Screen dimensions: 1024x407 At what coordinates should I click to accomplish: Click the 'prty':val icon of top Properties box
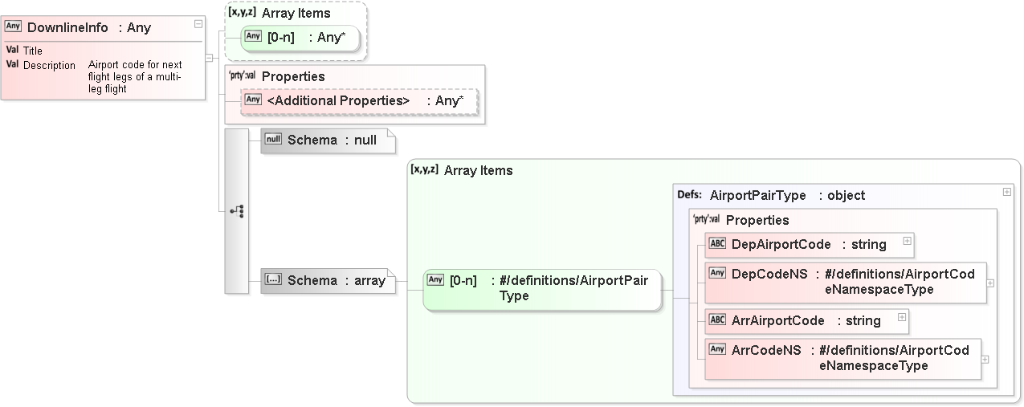243,75
